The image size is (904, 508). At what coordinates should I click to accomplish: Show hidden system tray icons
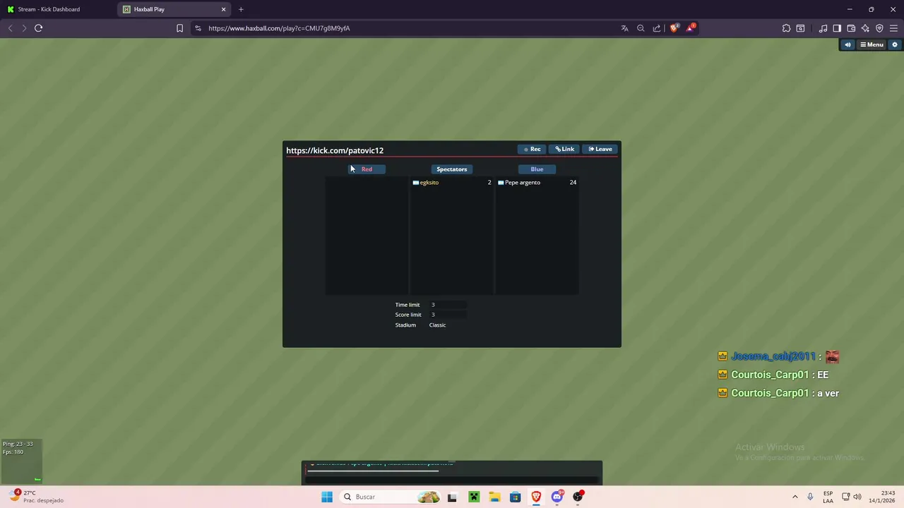tap(795, 497)
